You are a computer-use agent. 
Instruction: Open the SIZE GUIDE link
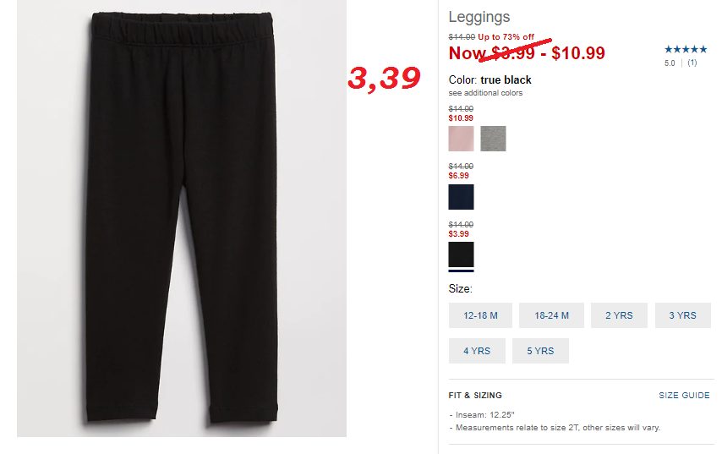coord(684,396)
